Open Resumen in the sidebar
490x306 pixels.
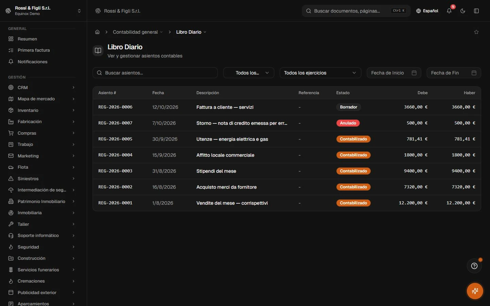pyautogui.click(x=42, y=39)
